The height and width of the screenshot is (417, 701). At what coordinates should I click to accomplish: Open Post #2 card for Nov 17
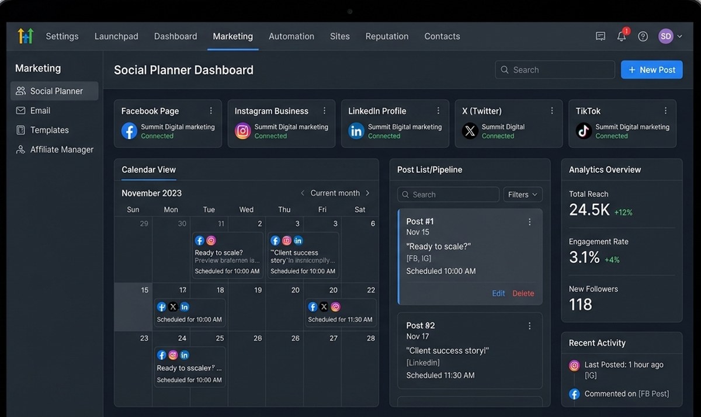(x=470, y=350)
